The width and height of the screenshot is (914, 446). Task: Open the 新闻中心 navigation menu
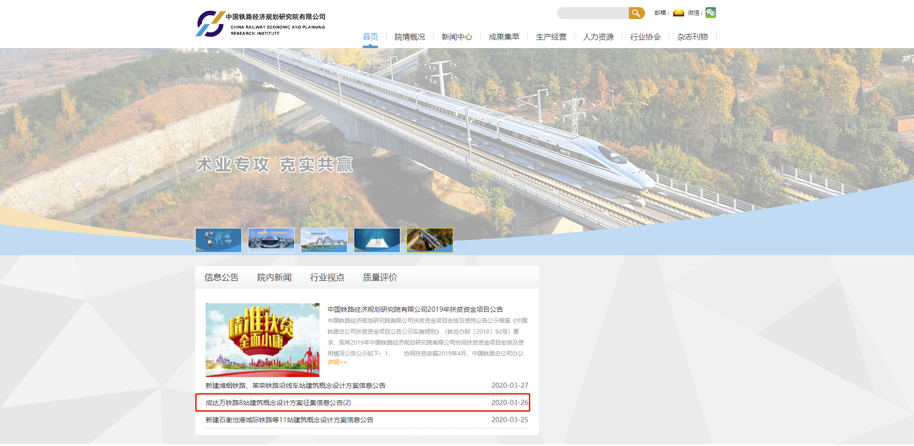(457, 37)
